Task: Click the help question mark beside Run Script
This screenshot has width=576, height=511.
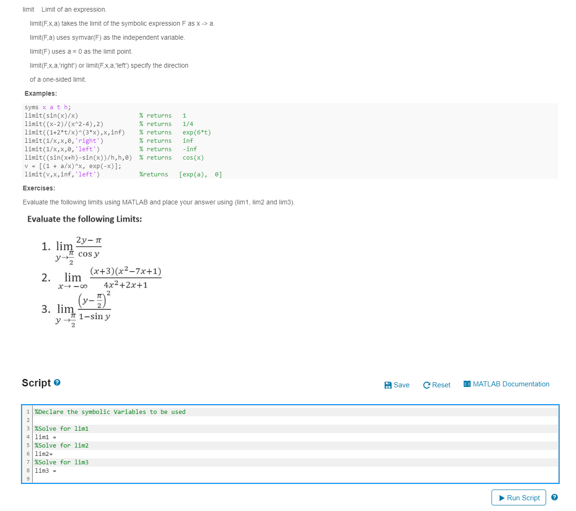Action: [x=555, y=497]
